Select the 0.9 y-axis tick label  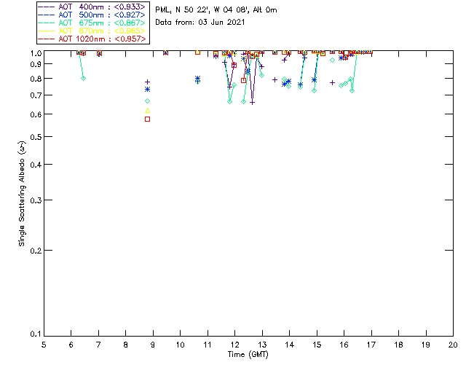36,64
